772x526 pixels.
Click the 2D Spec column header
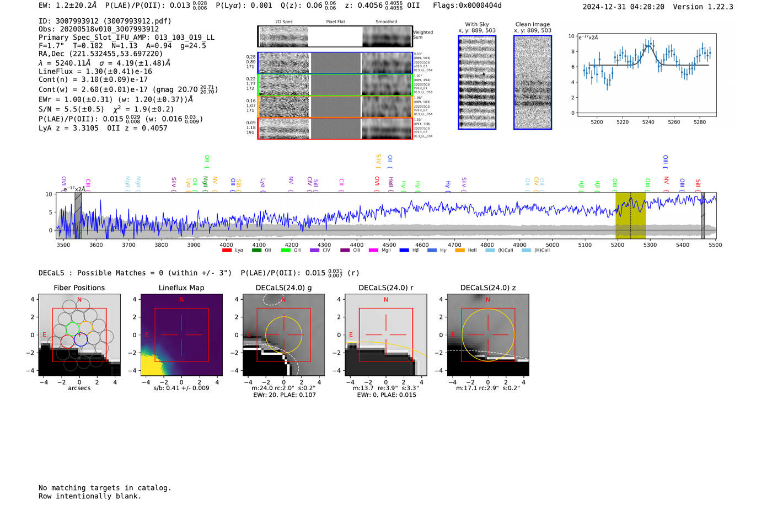(284, 22)
